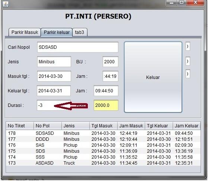This screenshot has height=181, width=208.
Task: Click the Jam Keluar column header
Action: point(186,126)
